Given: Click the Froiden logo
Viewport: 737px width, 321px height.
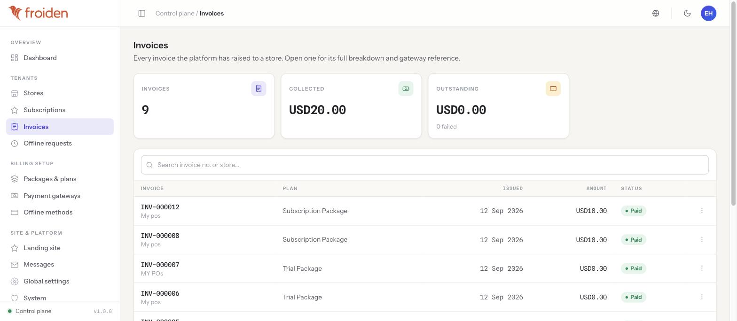Looking at the screenshot, I should (38, 13).
